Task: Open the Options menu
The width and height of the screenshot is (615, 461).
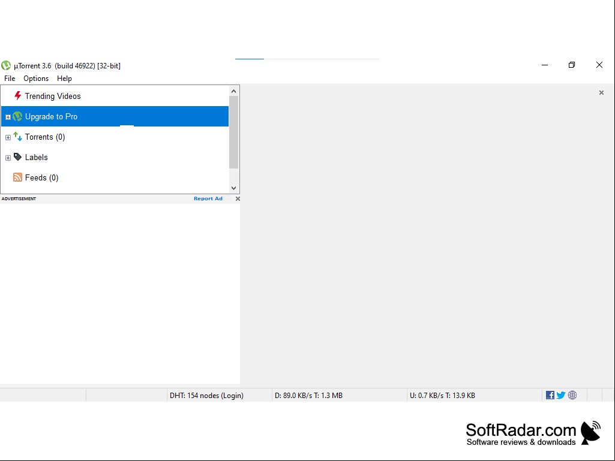Action: [36, 79]
